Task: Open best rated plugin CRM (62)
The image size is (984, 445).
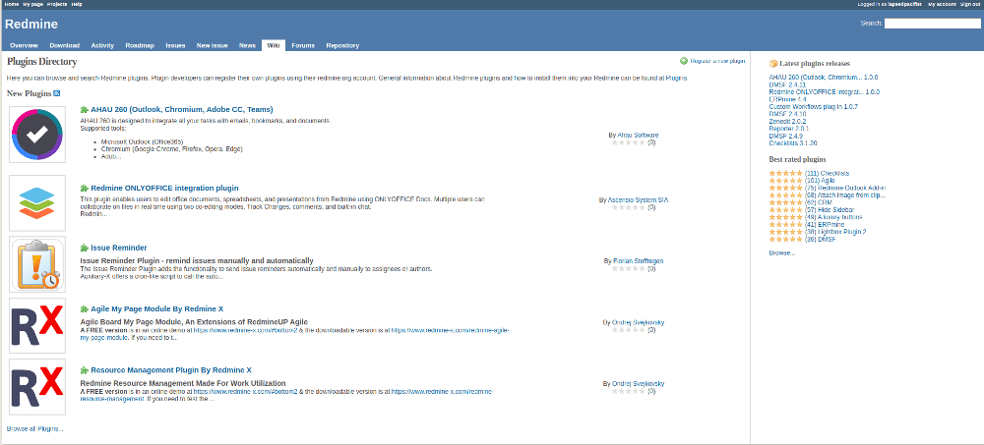Action: [825, 202]
